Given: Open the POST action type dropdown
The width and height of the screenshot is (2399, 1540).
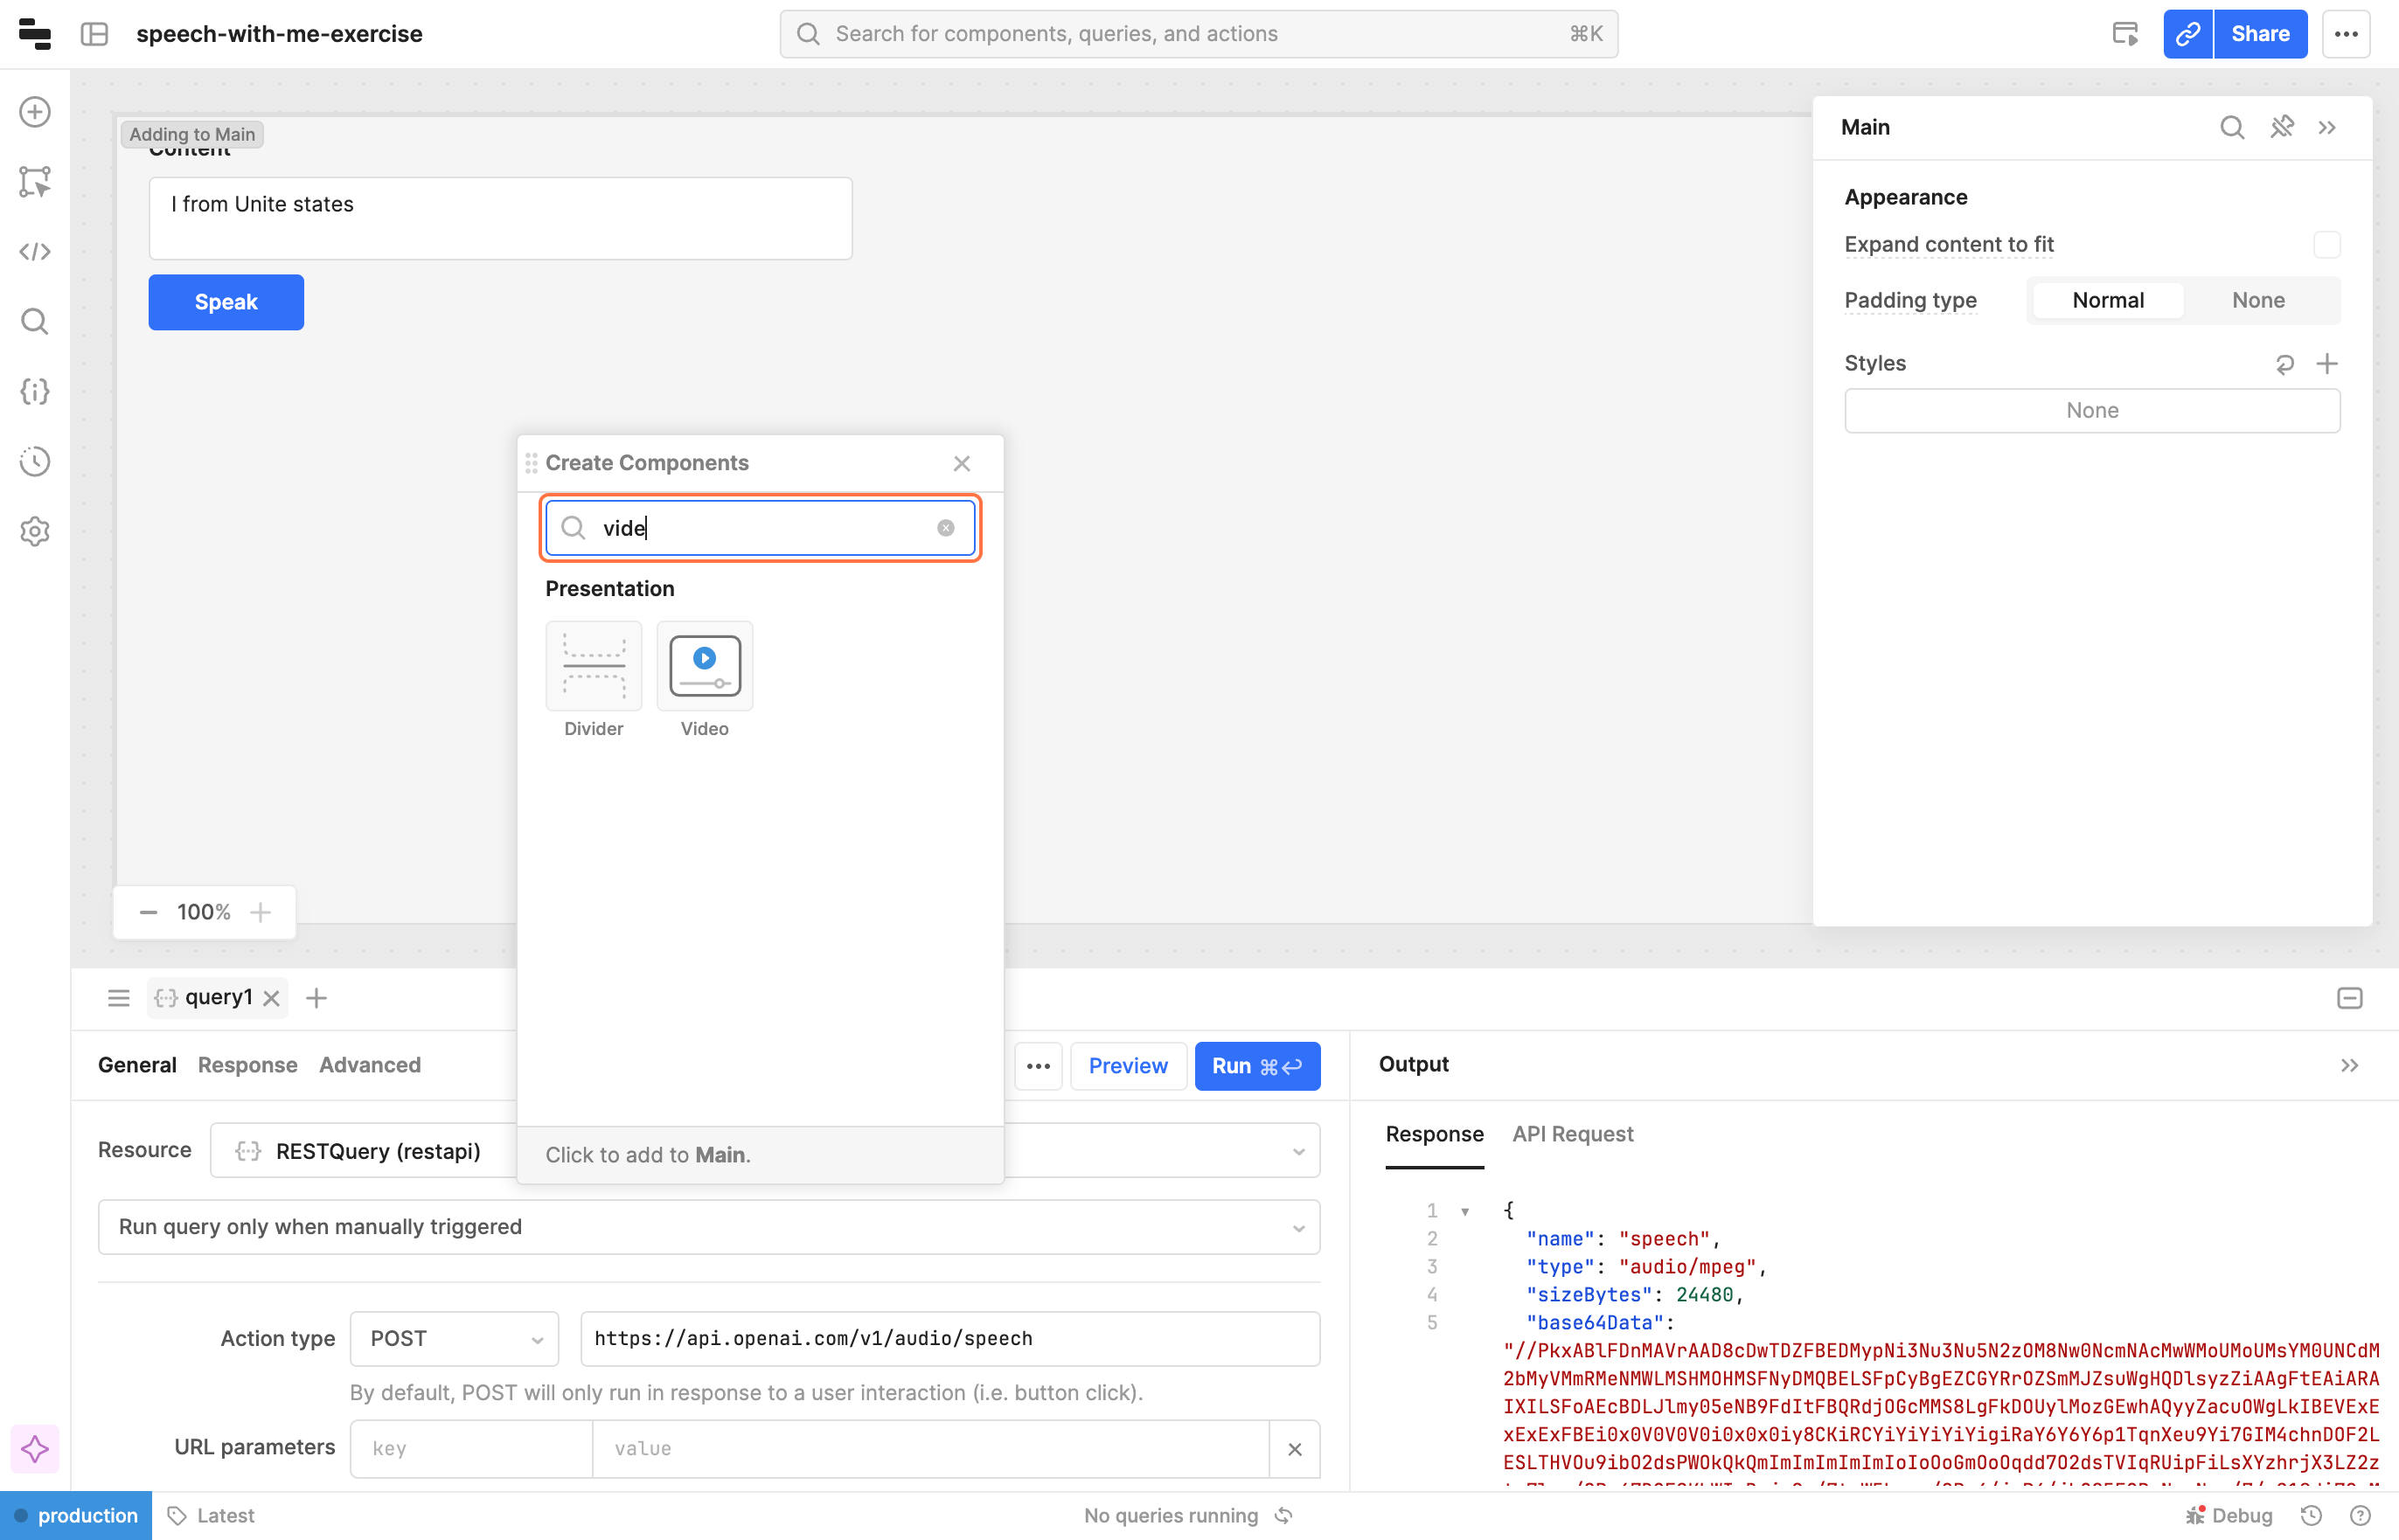Looking at the screenshot, I should tap(454, 1338).
